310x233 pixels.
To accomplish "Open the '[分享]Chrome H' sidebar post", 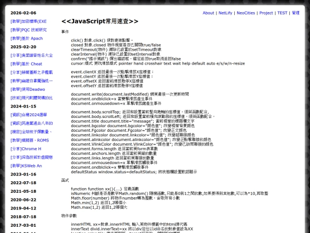I will pos(26,149).
